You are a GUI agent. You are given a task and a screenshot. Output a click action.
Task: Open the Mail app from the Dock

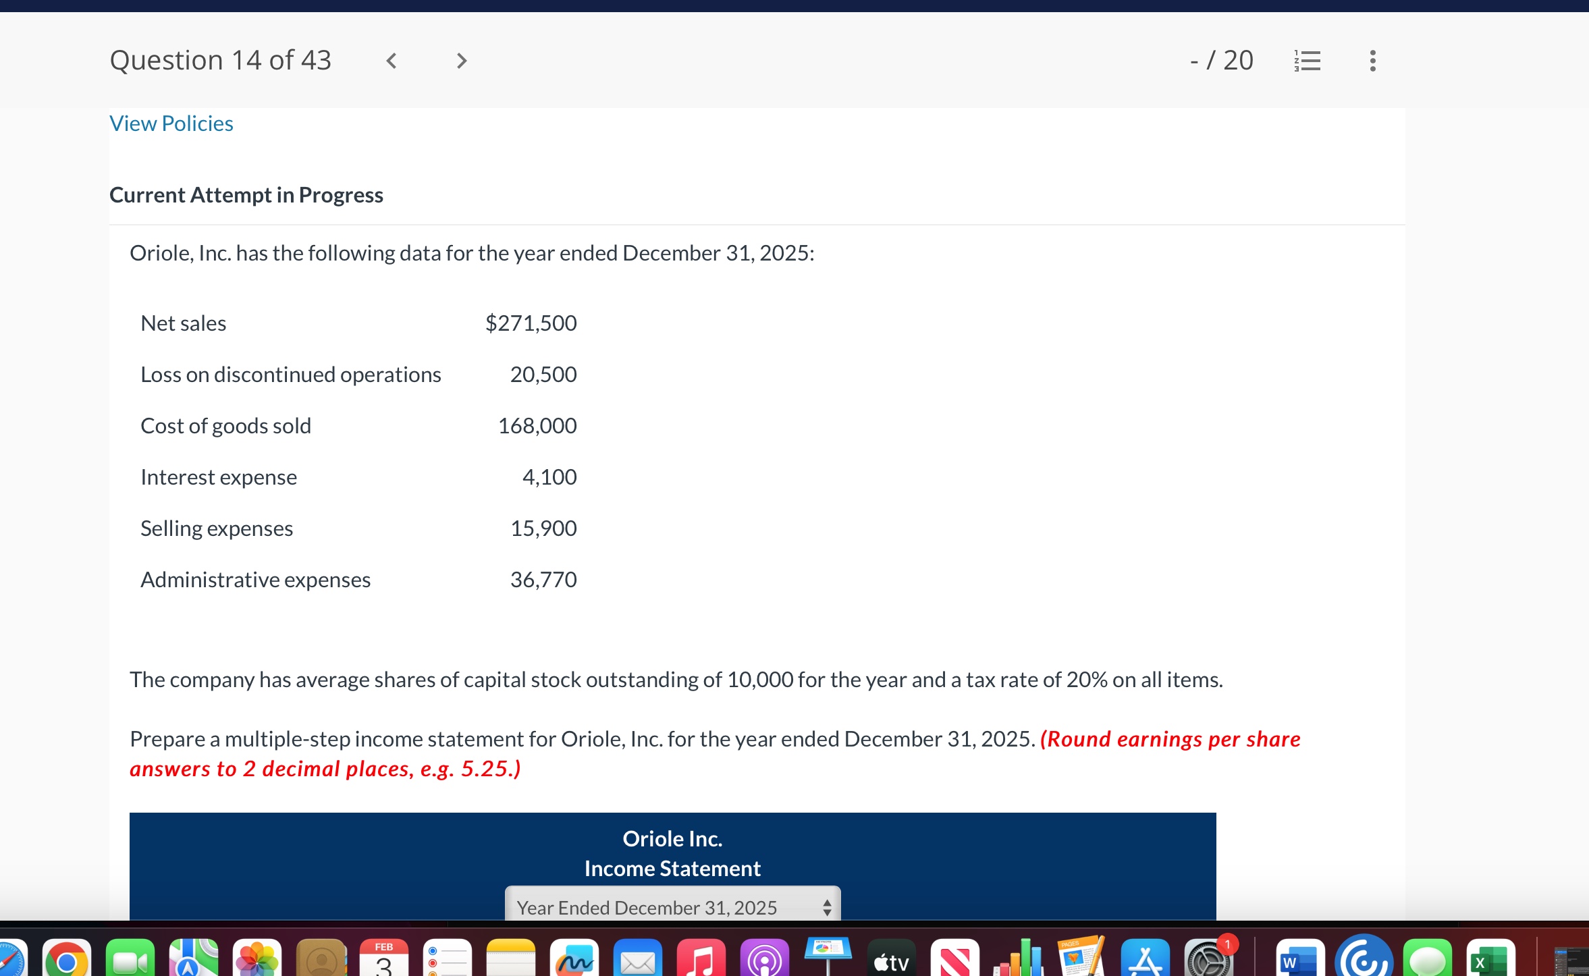[639, 958]
